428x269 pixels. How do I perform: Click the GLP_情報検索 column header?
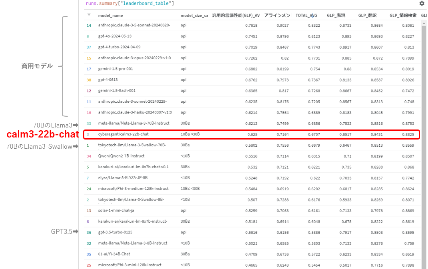403,16
